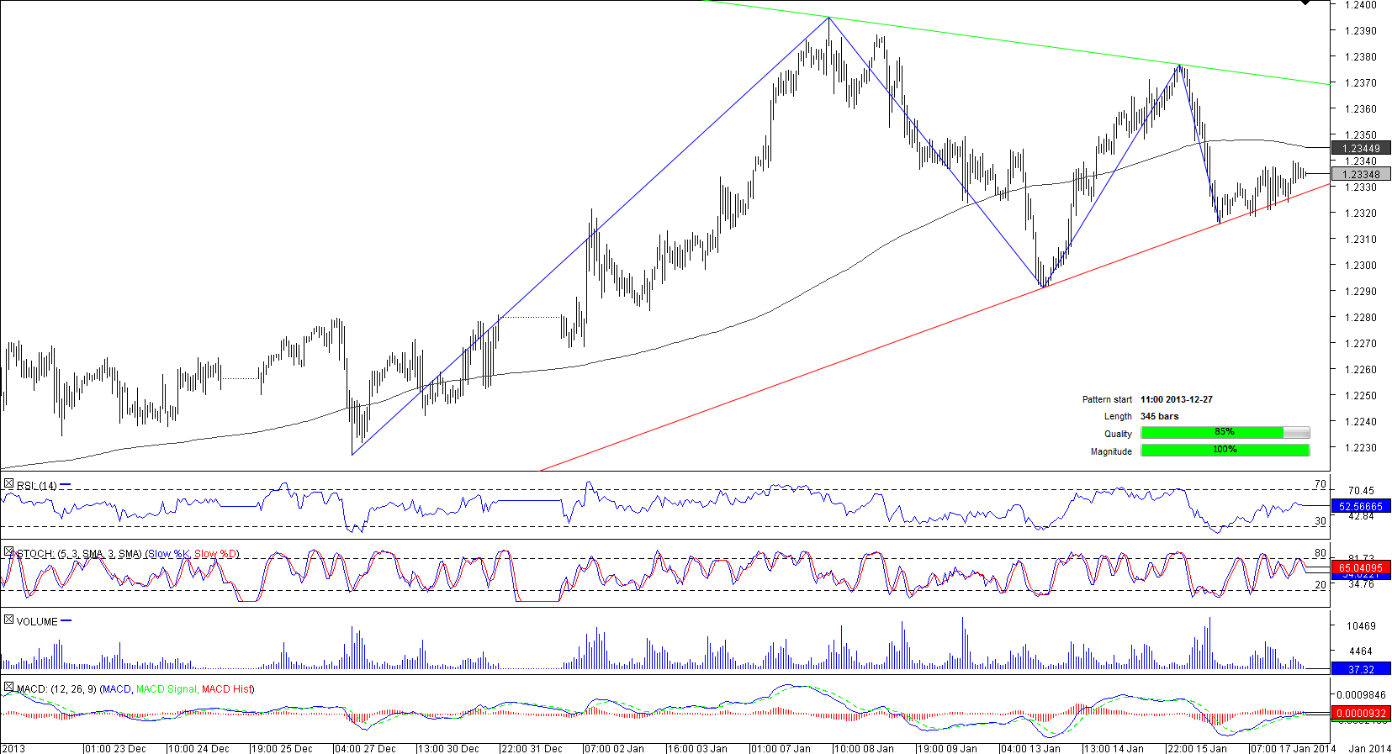Viewport: 1392px width, 754px height.
Task: Select the moving average price tag 1.23449
Action: [x=1360, y=149]
